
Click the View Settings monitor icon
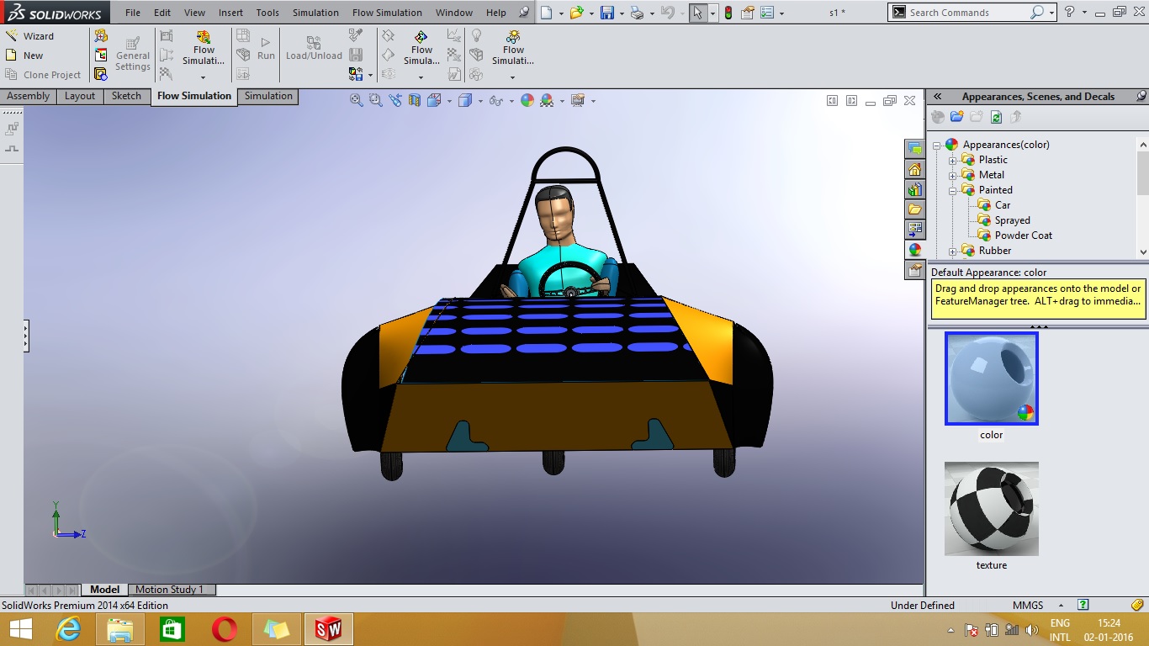578,100
